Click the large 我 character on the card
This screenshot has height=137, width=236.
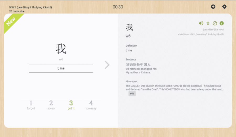pos(61,49)
